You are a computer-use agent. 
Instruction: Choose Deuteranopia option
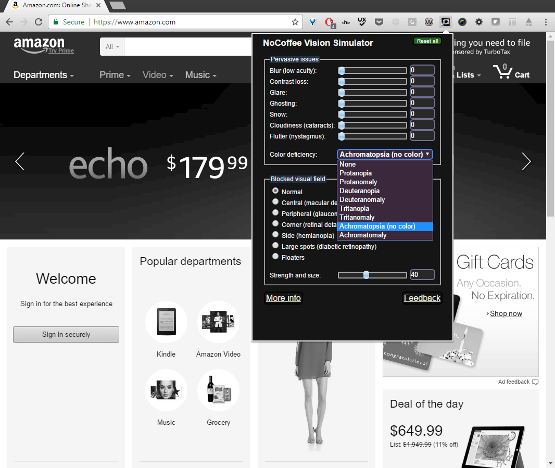click(x=385, y=191)
